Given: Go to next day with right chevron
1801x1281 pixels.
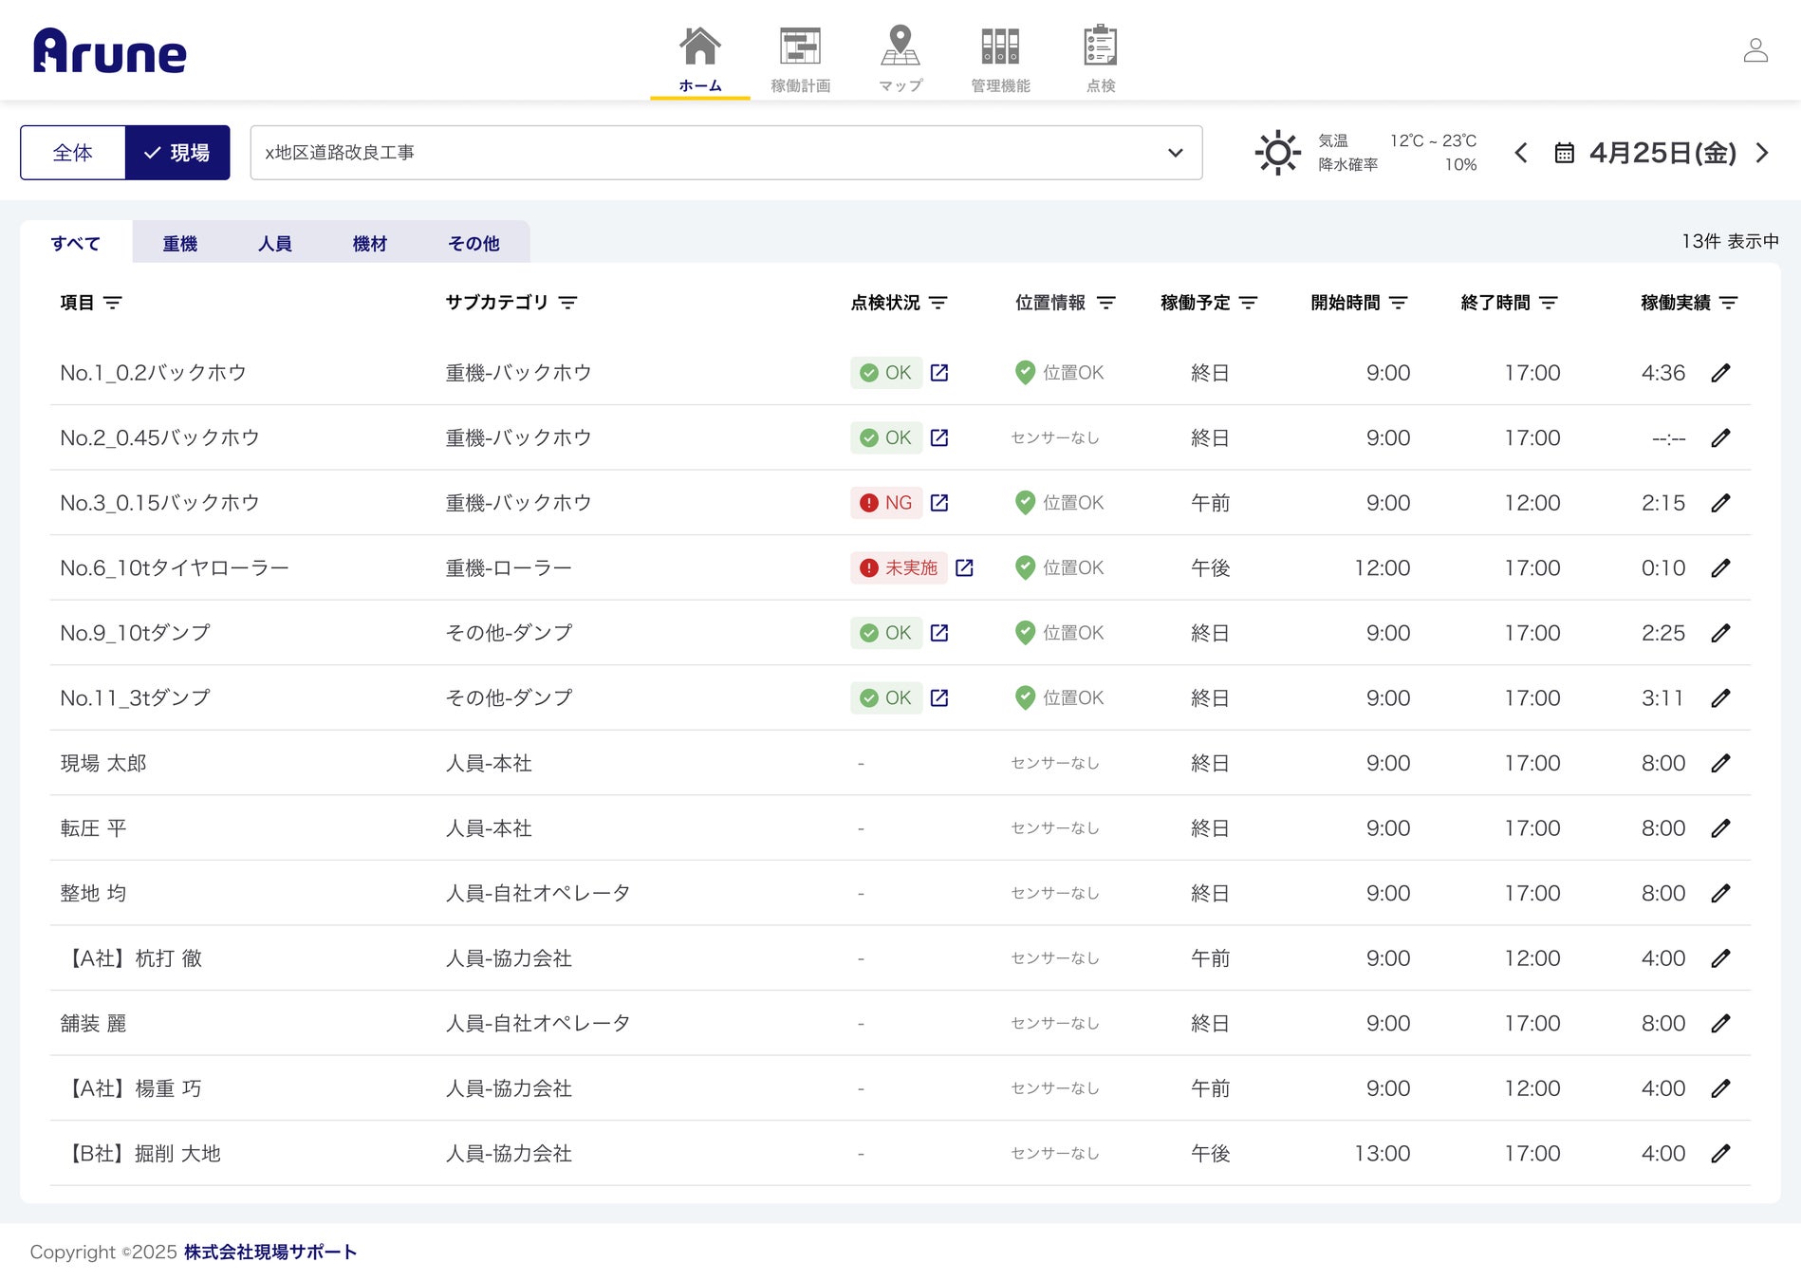Looking at the screenshot, I should pyautogui.click(x=1762, y=153).
